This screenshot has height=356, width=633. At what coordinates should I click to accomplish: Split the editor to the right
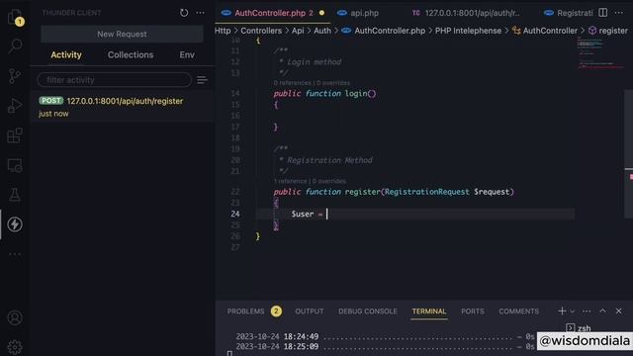602,13
